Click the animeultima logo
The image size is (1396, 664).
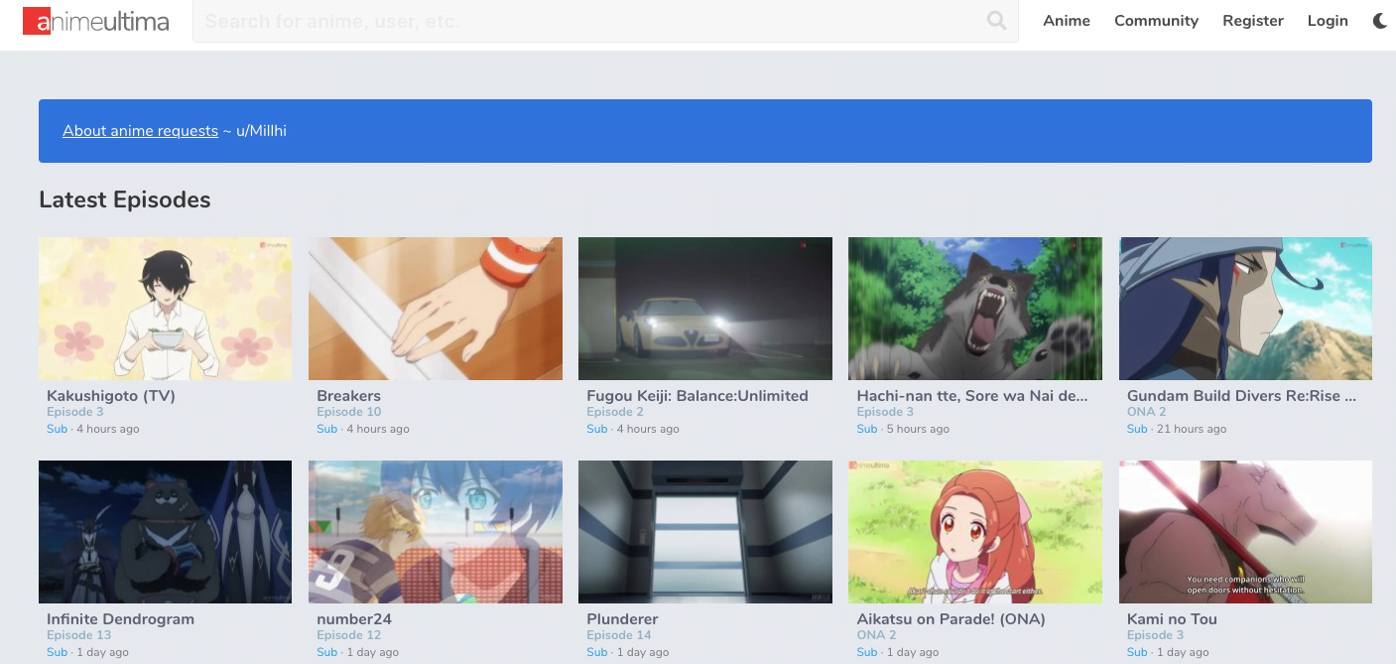tap(96, 21)
